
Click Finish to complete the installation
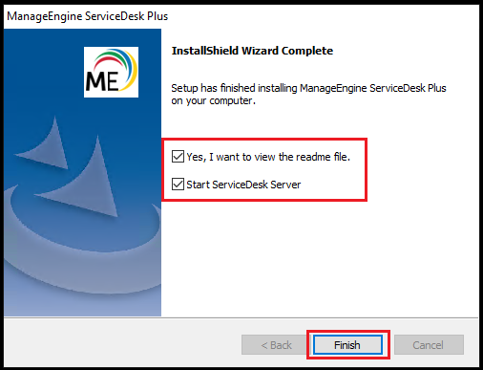347,345
